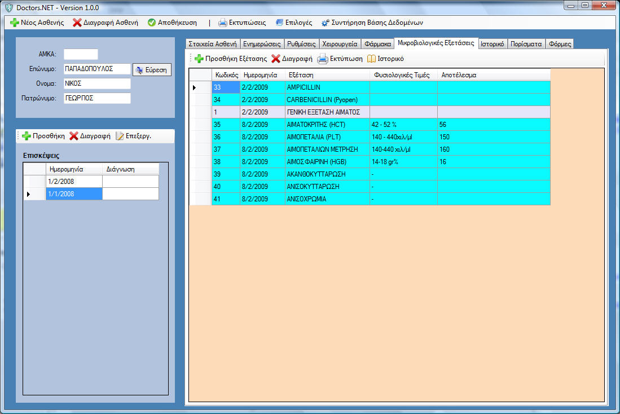Sort visits by Ημερομηνία column header
This screenshot has height=414, width=620.
coord(74,169)
